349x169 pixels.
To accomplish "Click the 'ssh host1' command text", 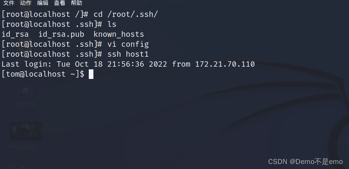I will [x=128, y=54].
